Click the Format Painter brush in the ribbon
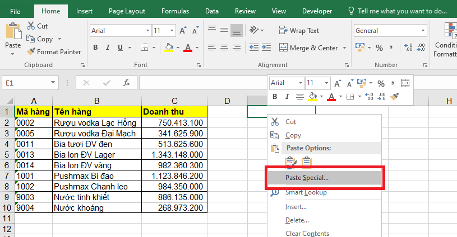This screenshot has width=457, height=237. click(31, 52)
